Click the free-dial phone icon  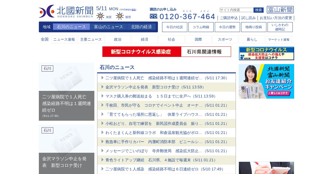153,16
